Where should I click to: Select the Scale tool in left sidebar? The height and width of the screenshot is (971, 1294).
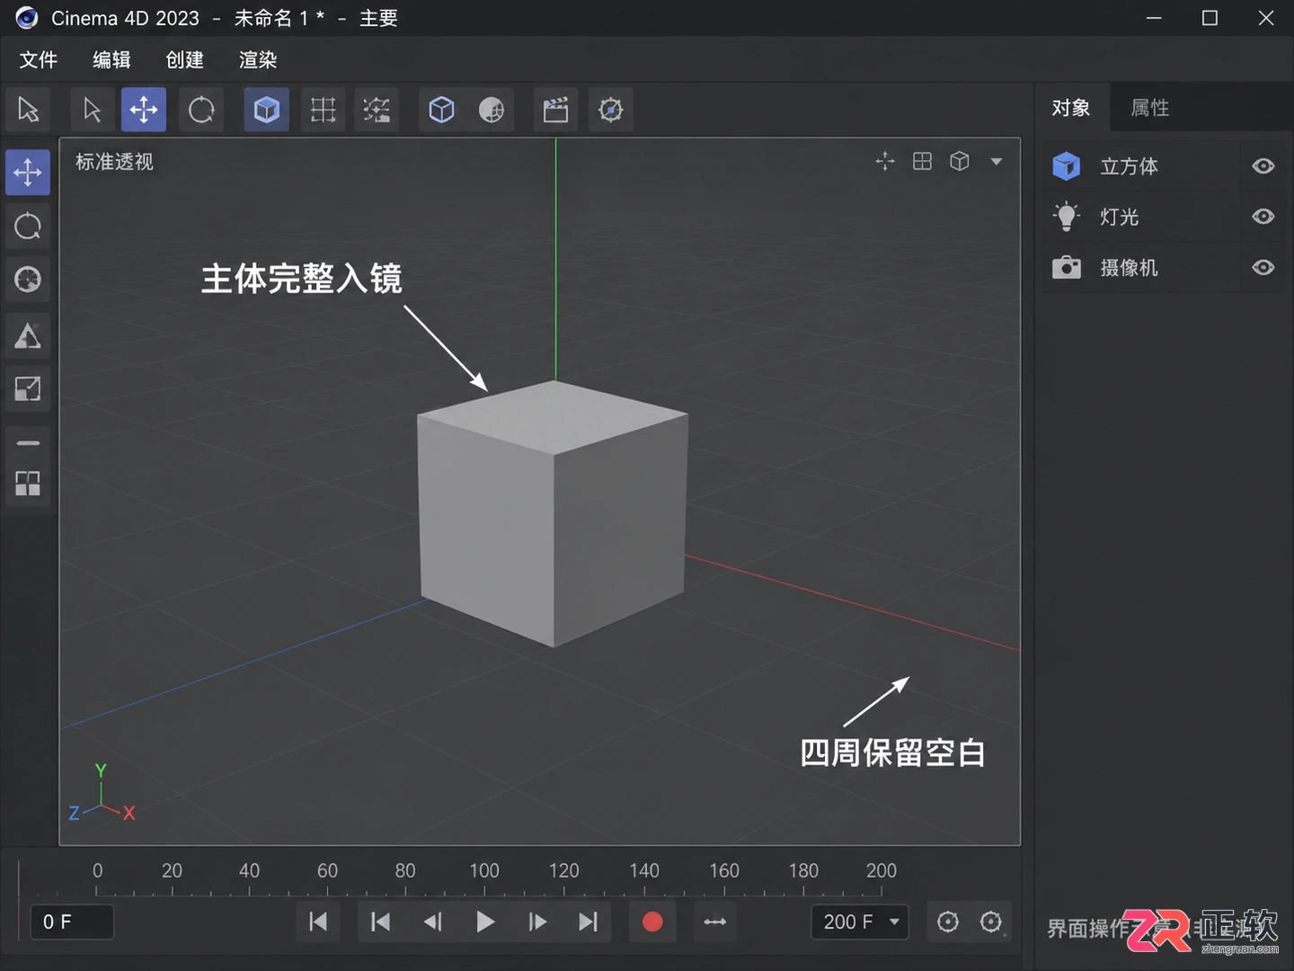click(x=28, y=389)
